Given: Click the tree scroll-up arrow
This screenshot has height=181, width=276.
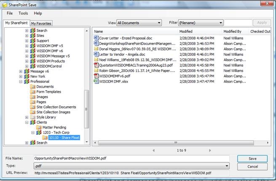Looking at the screenshot, I should 87,31.
